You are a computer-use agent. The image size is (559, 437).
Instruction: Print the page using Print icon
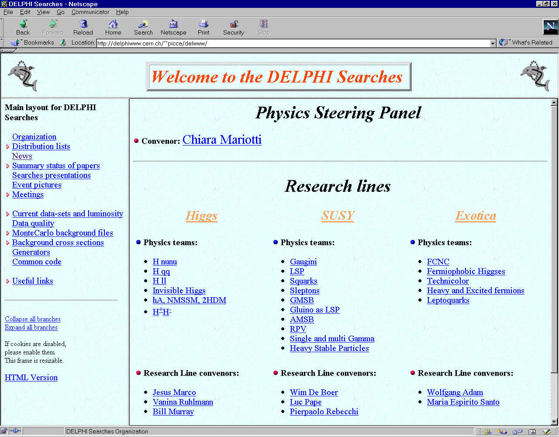coord(204,24)
